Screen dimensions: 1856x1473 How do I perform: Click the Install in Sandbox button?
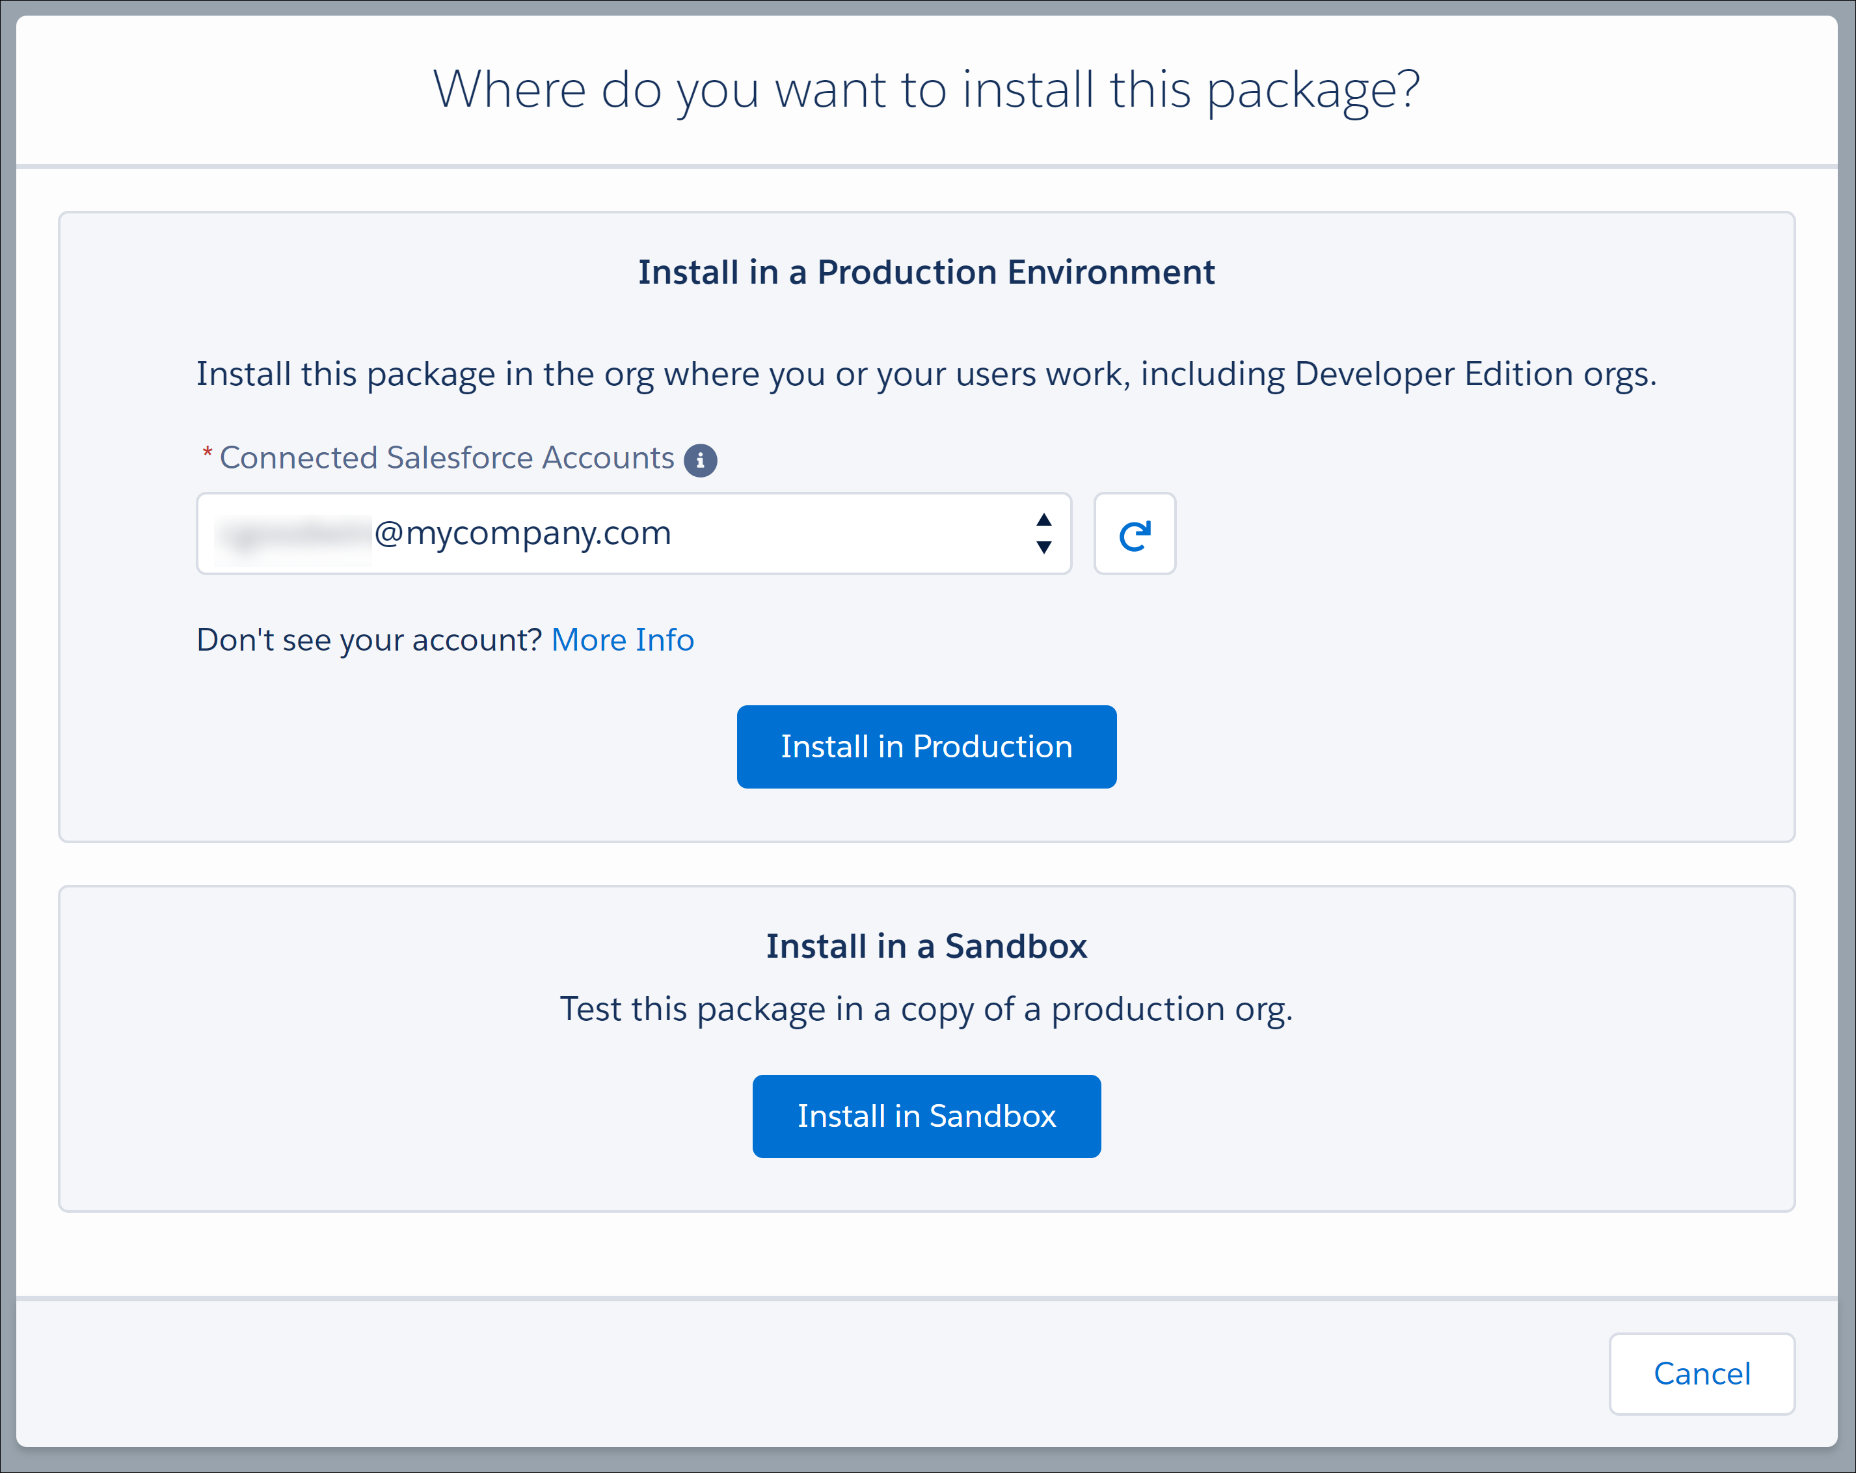coord(926,1116)
